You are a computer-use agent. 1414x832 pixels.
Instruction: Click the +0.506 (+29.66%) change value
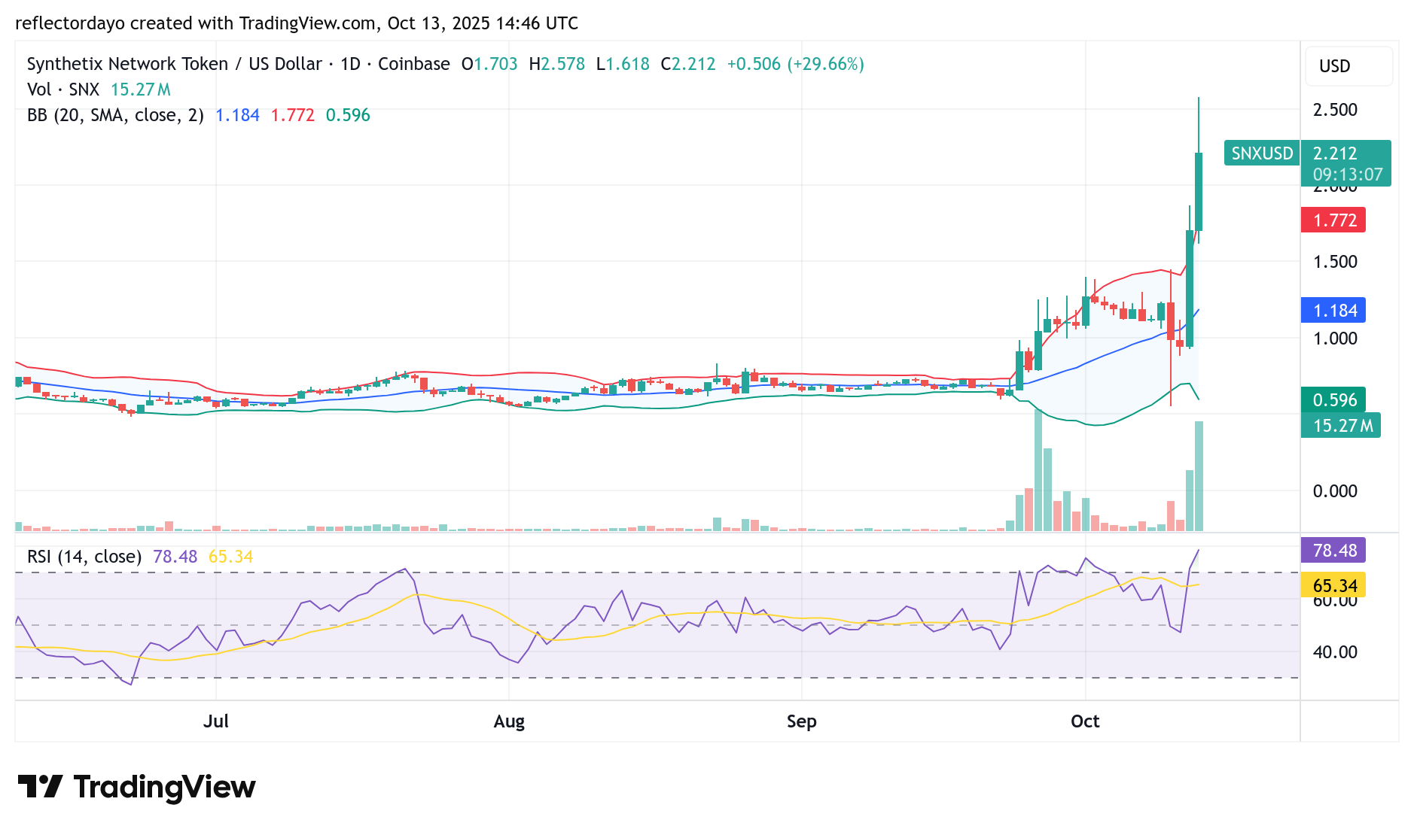(x=795, y=64)
